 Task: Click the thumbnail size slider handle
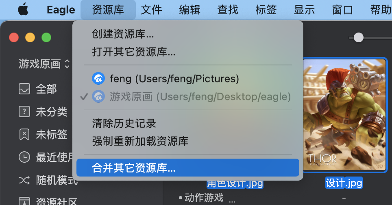coord(358,37)
